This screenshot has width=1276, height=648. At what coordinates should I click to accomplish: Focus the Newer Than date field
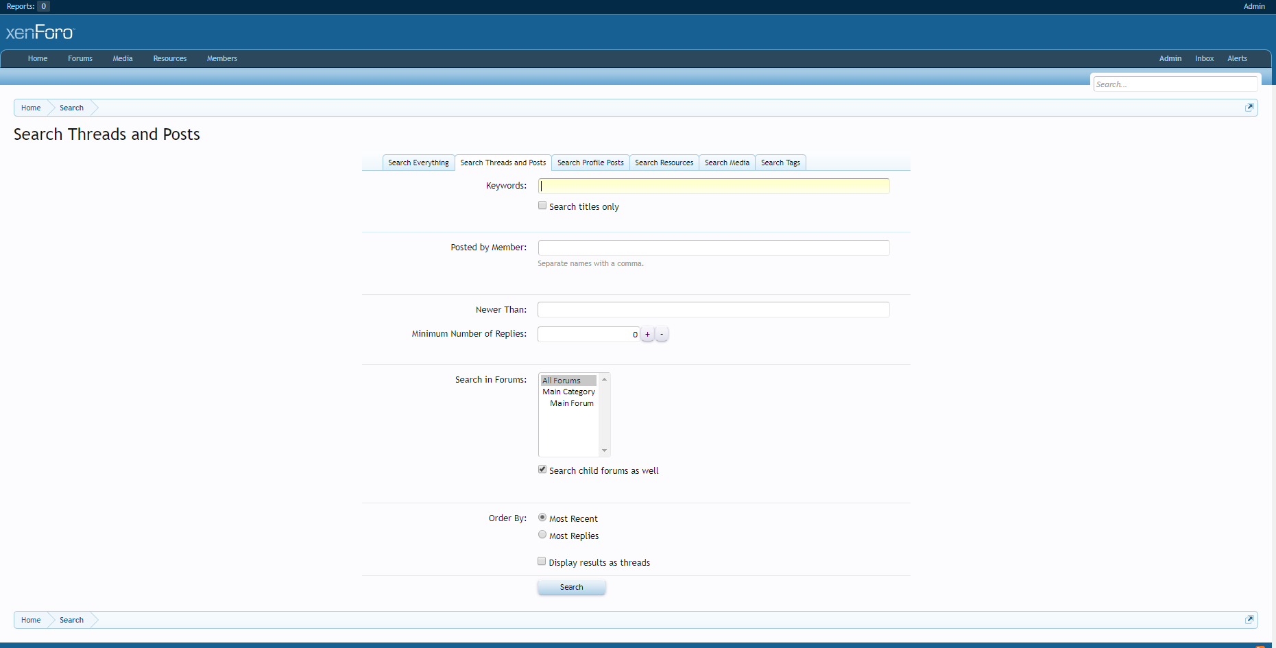(x=713, y=310)
